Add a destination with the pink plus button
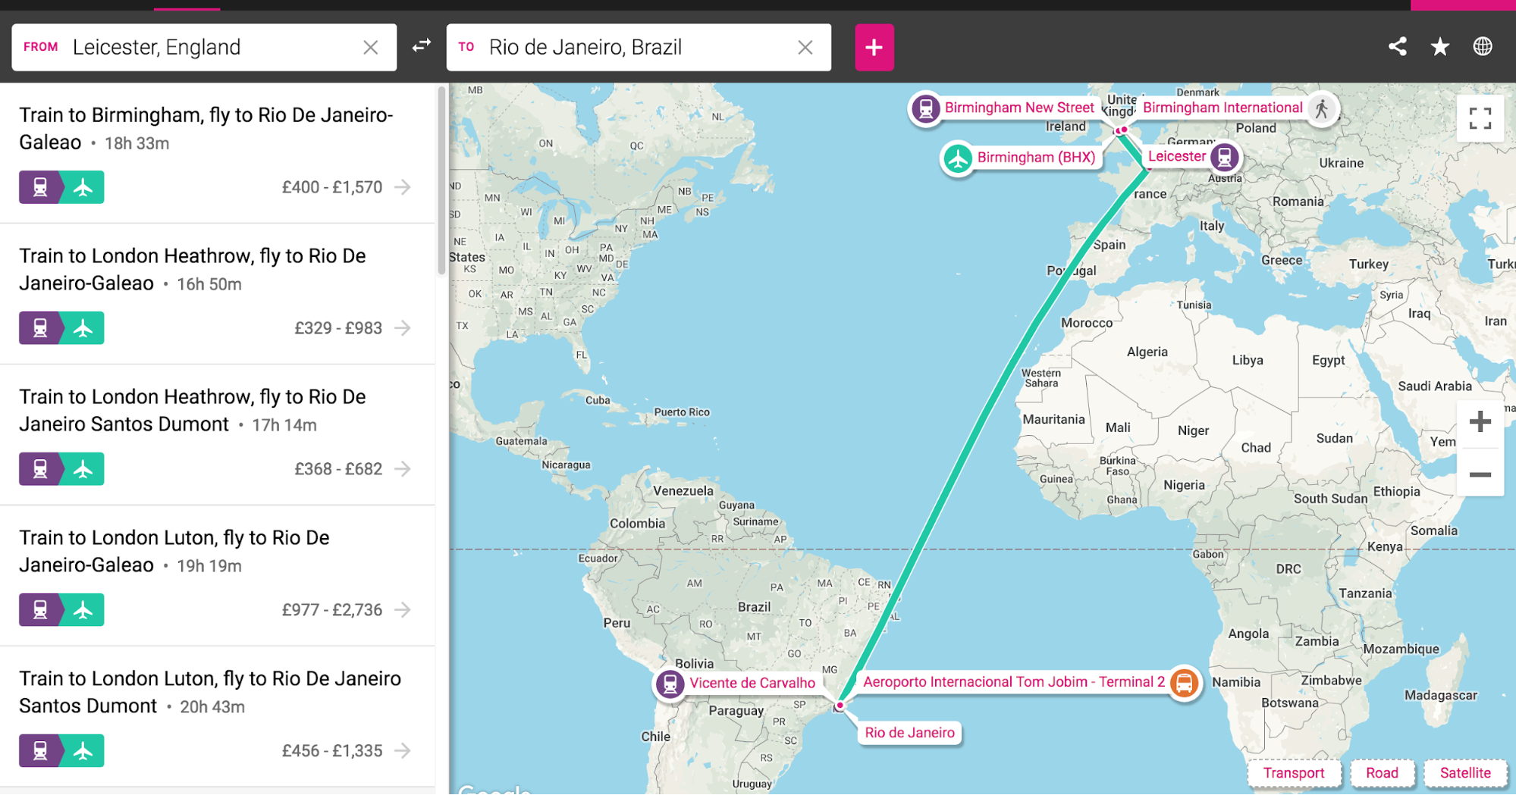 click(x=874, y=47)
